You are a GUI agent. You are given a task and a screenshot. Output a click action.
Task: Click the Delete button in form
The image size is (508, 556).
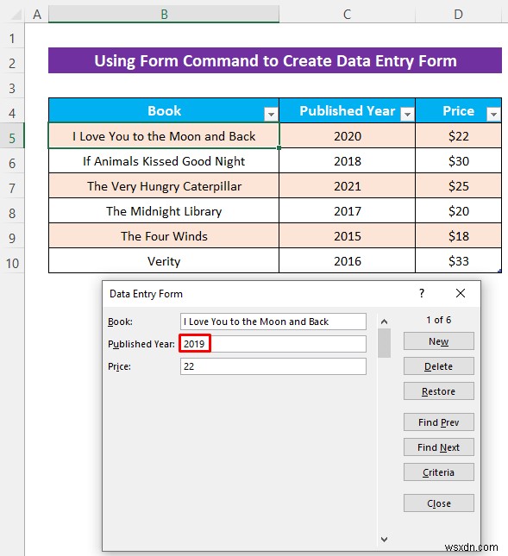pyautogui.click(x=438, y=366)
